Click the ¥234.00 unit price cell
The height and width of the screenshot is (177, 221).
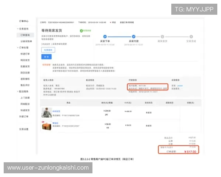point(107,111)
